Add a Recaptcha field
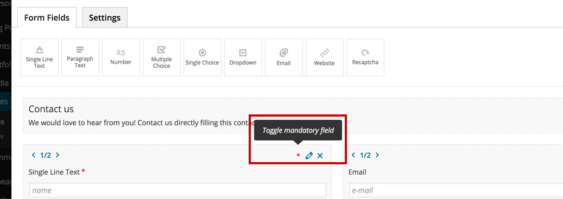563x199 pixels. (365, 57)
